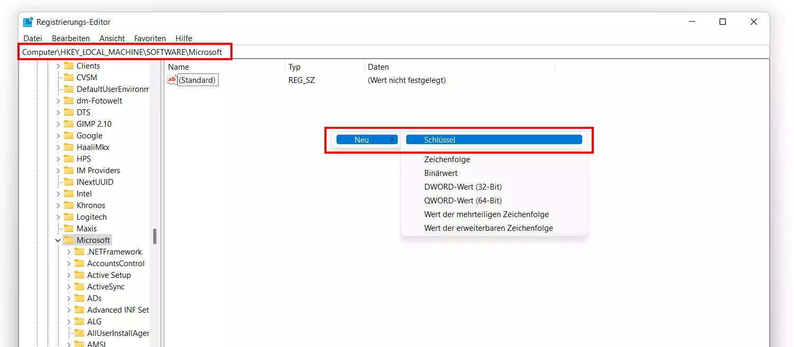The width and height of the screenshot is (794, 347).
Task: Expand the Khronos key
Action: [x=58, y=205]
